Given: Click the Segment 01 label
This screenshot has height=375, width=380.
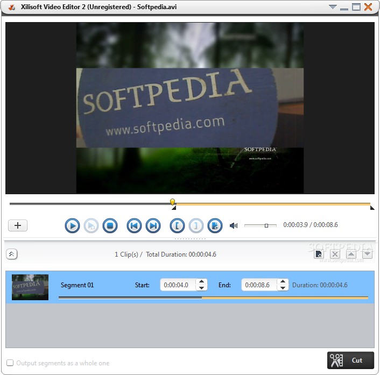Looking at the screenshot, I should 77,285.
